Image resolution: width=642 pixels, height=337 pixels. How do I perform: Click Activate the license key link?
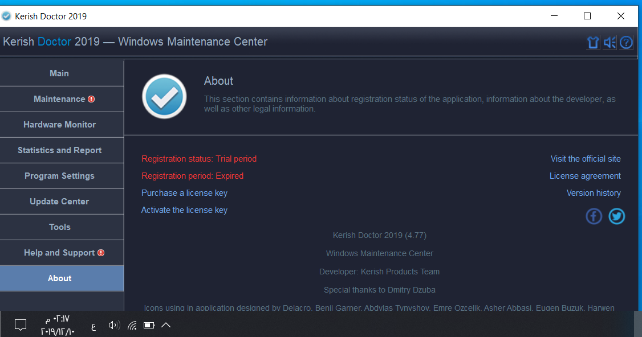(184, 210)
